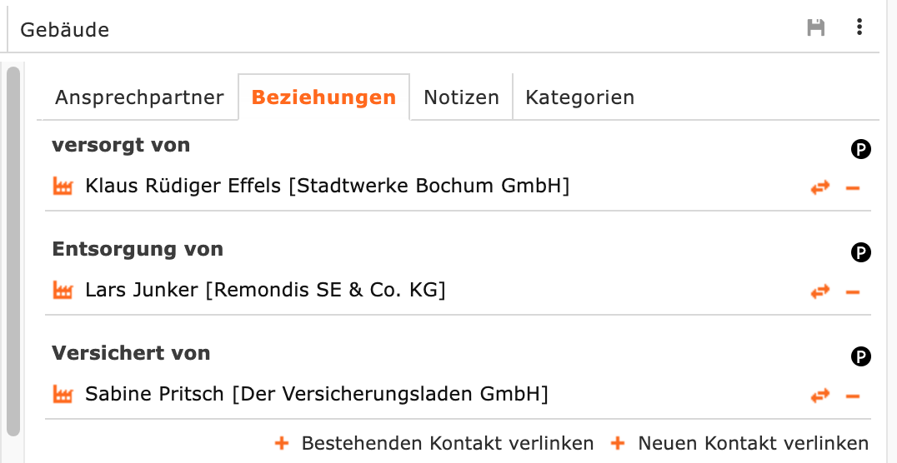
Task: Click the P badge next to Versichert von
Action: pyautogui.click(x=860, y=357)
